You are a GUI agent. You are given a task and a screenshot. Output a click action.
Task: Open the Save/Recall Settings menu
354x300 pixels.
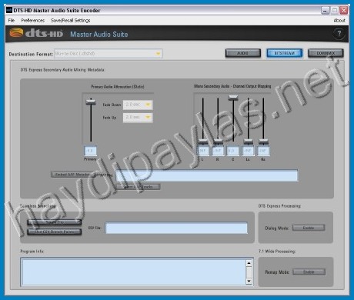point(71,20)
